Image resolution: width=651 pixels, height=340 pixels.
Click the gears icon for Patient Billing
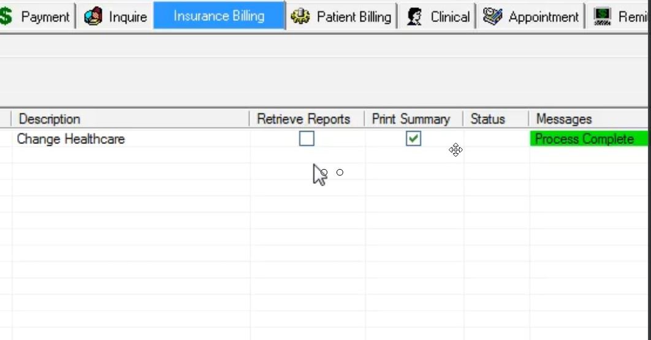300,17
